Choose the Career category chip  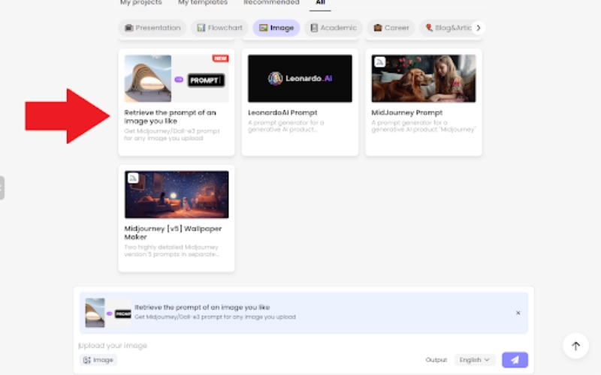pyautogui.click(x=391, y=28)
